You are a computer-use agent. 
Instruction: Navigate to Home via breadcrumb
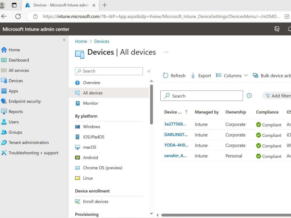(x=81, y=41)
